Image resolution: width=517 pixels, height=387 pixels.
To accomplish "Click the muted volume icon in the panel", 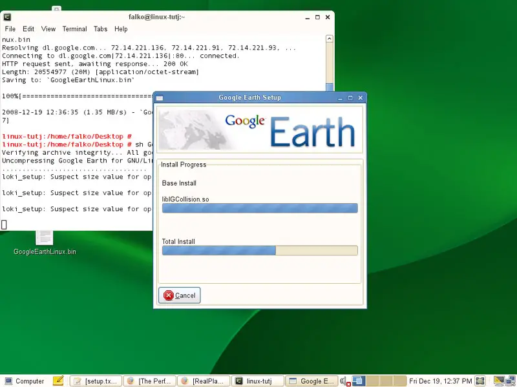I will click(x=345, y=381).
